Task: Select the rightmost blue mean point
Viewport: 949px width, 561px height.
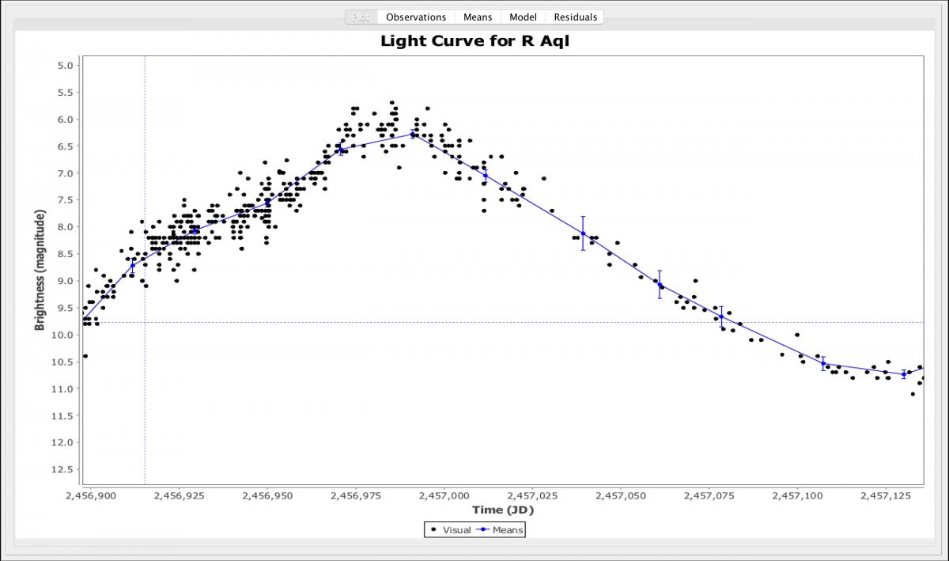Action: tap(904, 374)
